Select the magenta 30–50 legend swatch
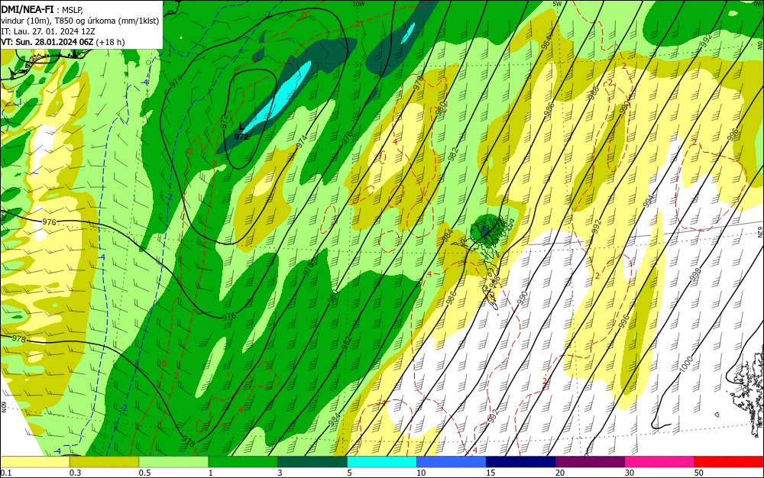 pos(659,462)
